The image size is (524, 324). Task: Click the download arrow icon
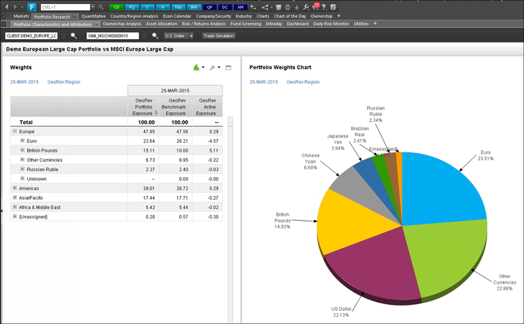[296, 7]
